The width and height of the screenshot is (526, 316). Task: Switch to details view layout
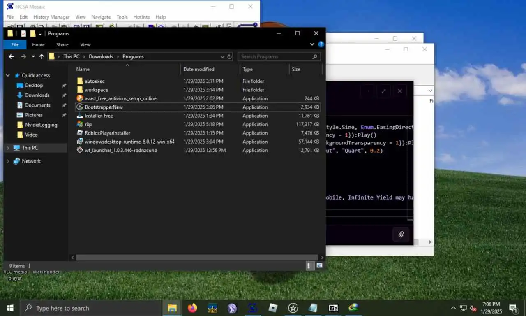310,266
